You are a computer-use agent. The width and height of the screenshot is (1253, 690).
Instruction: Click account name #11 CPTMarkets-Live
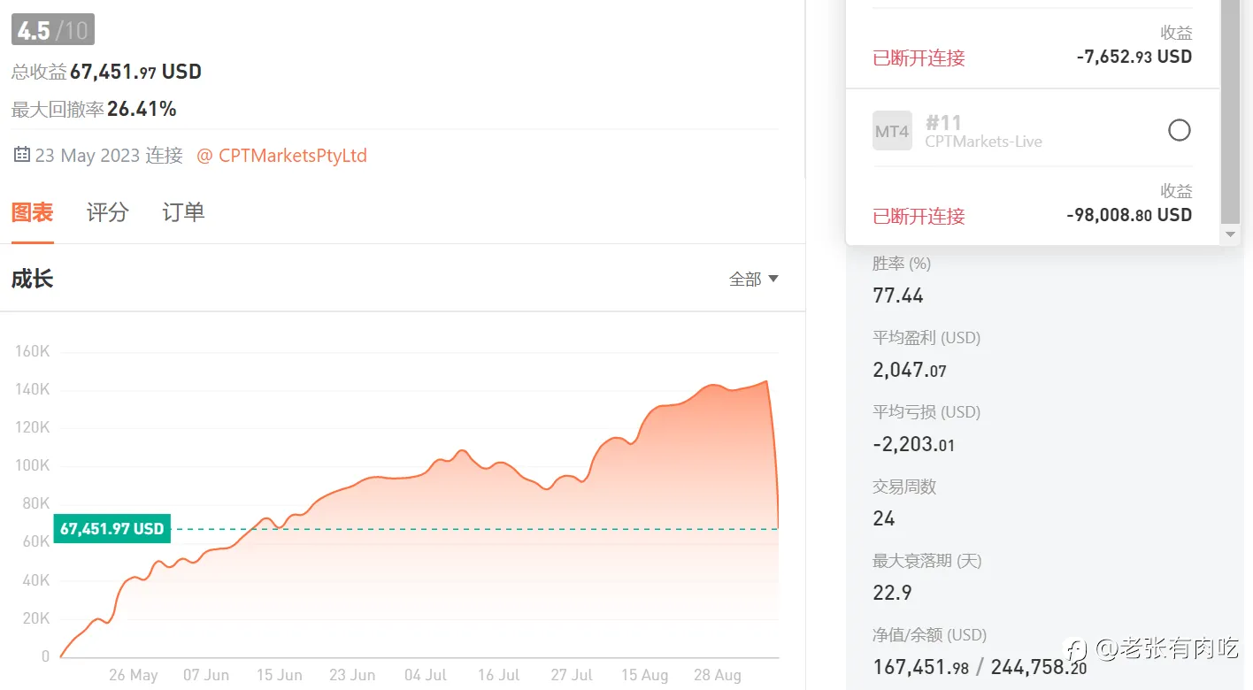[x=984, y=131]
